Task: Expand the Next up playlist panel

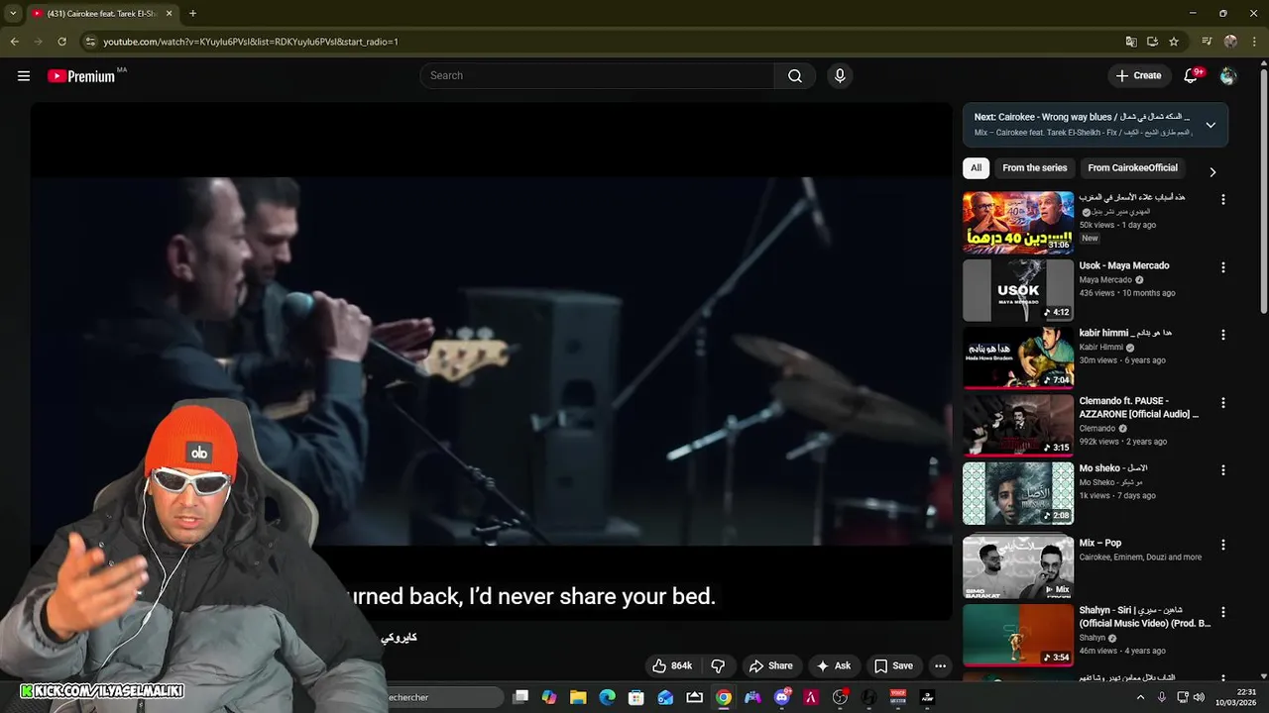Action: coord(1211,125)
